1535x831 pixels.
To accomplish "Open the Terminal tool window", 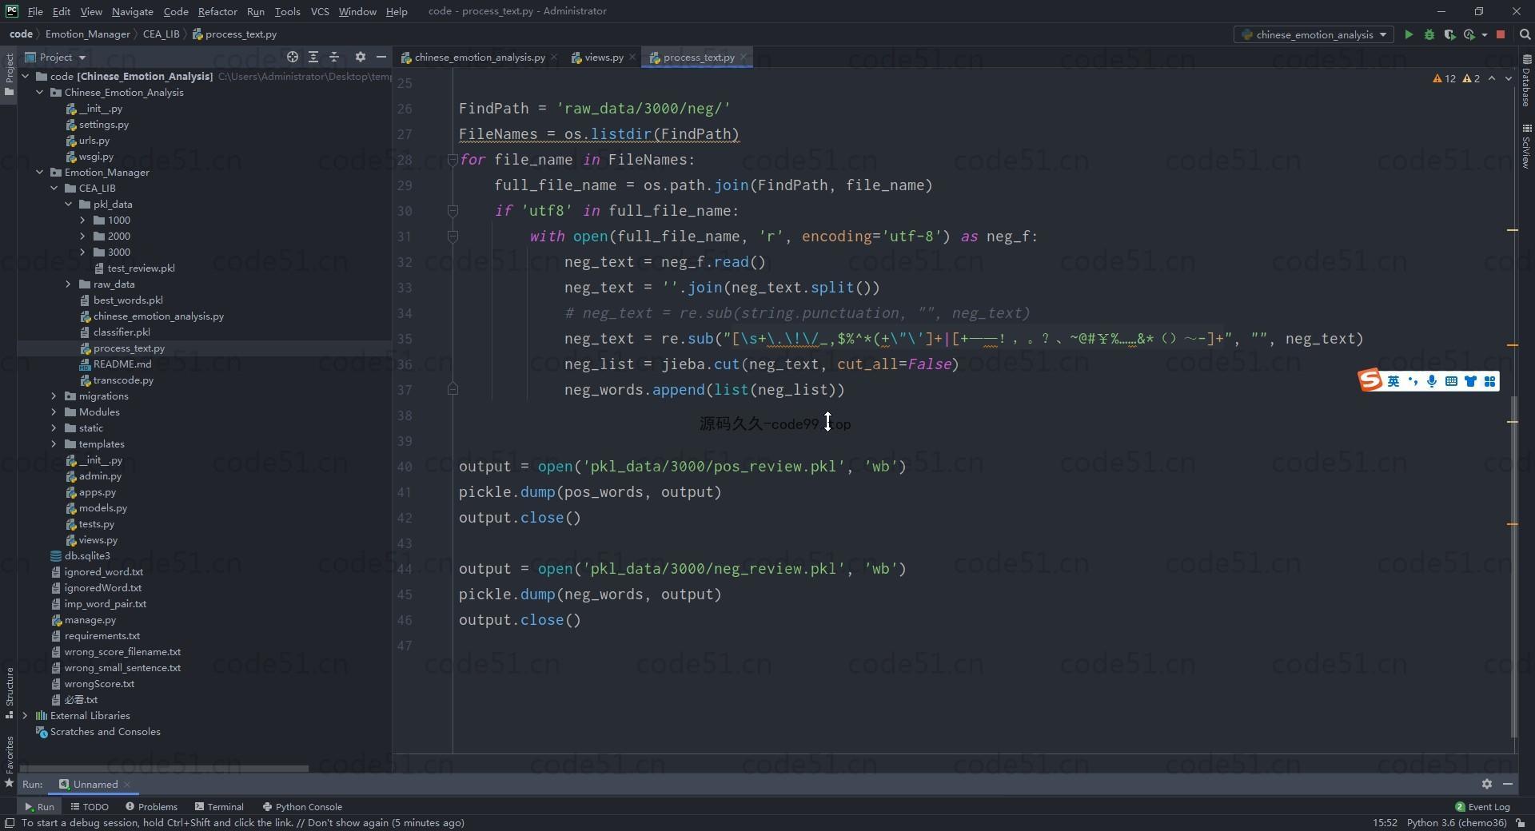I will (219, 807).
